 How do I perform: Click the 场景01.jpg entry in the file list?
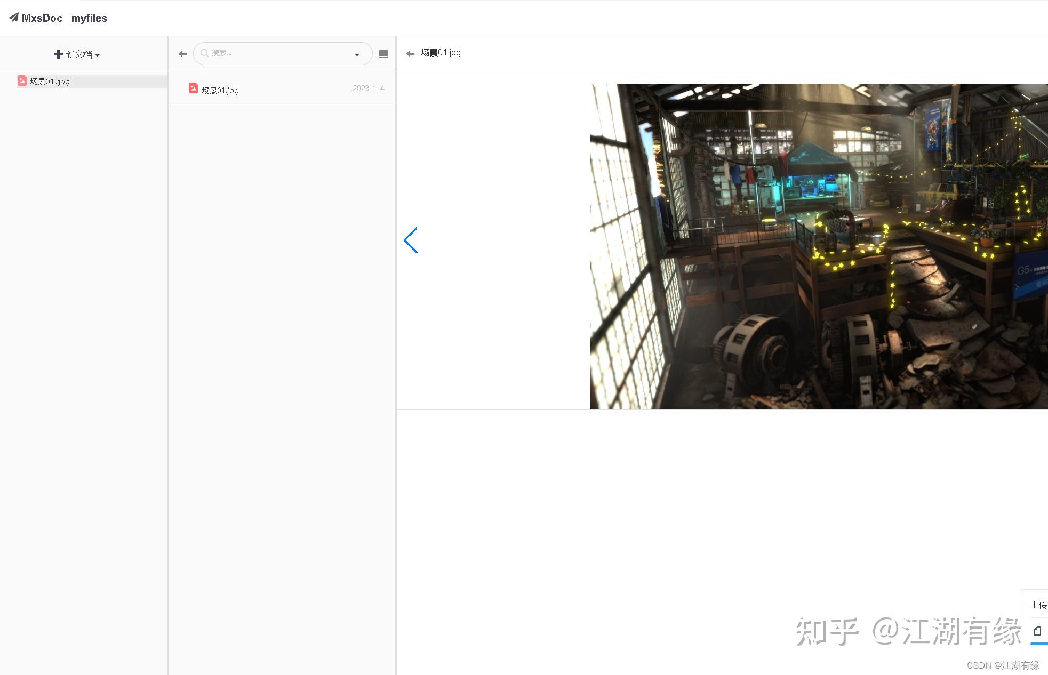220,90
